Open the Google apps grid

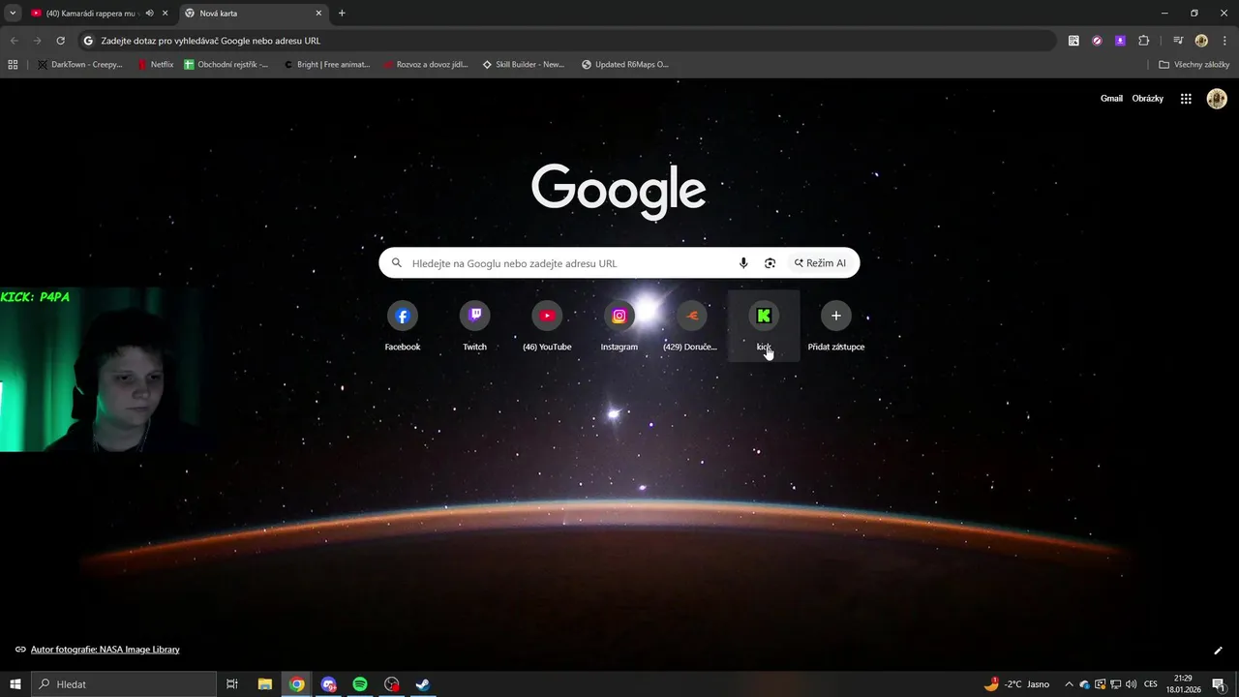click(1186, 99)
